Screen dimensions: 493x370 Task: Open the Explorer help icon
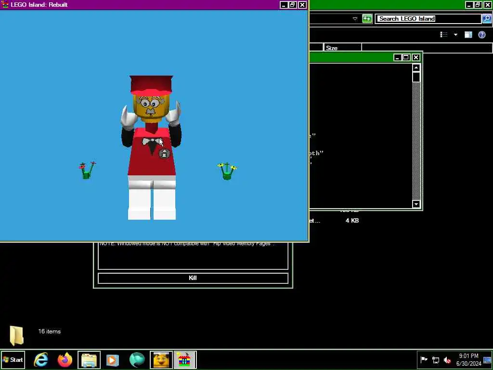pos(481,35)
